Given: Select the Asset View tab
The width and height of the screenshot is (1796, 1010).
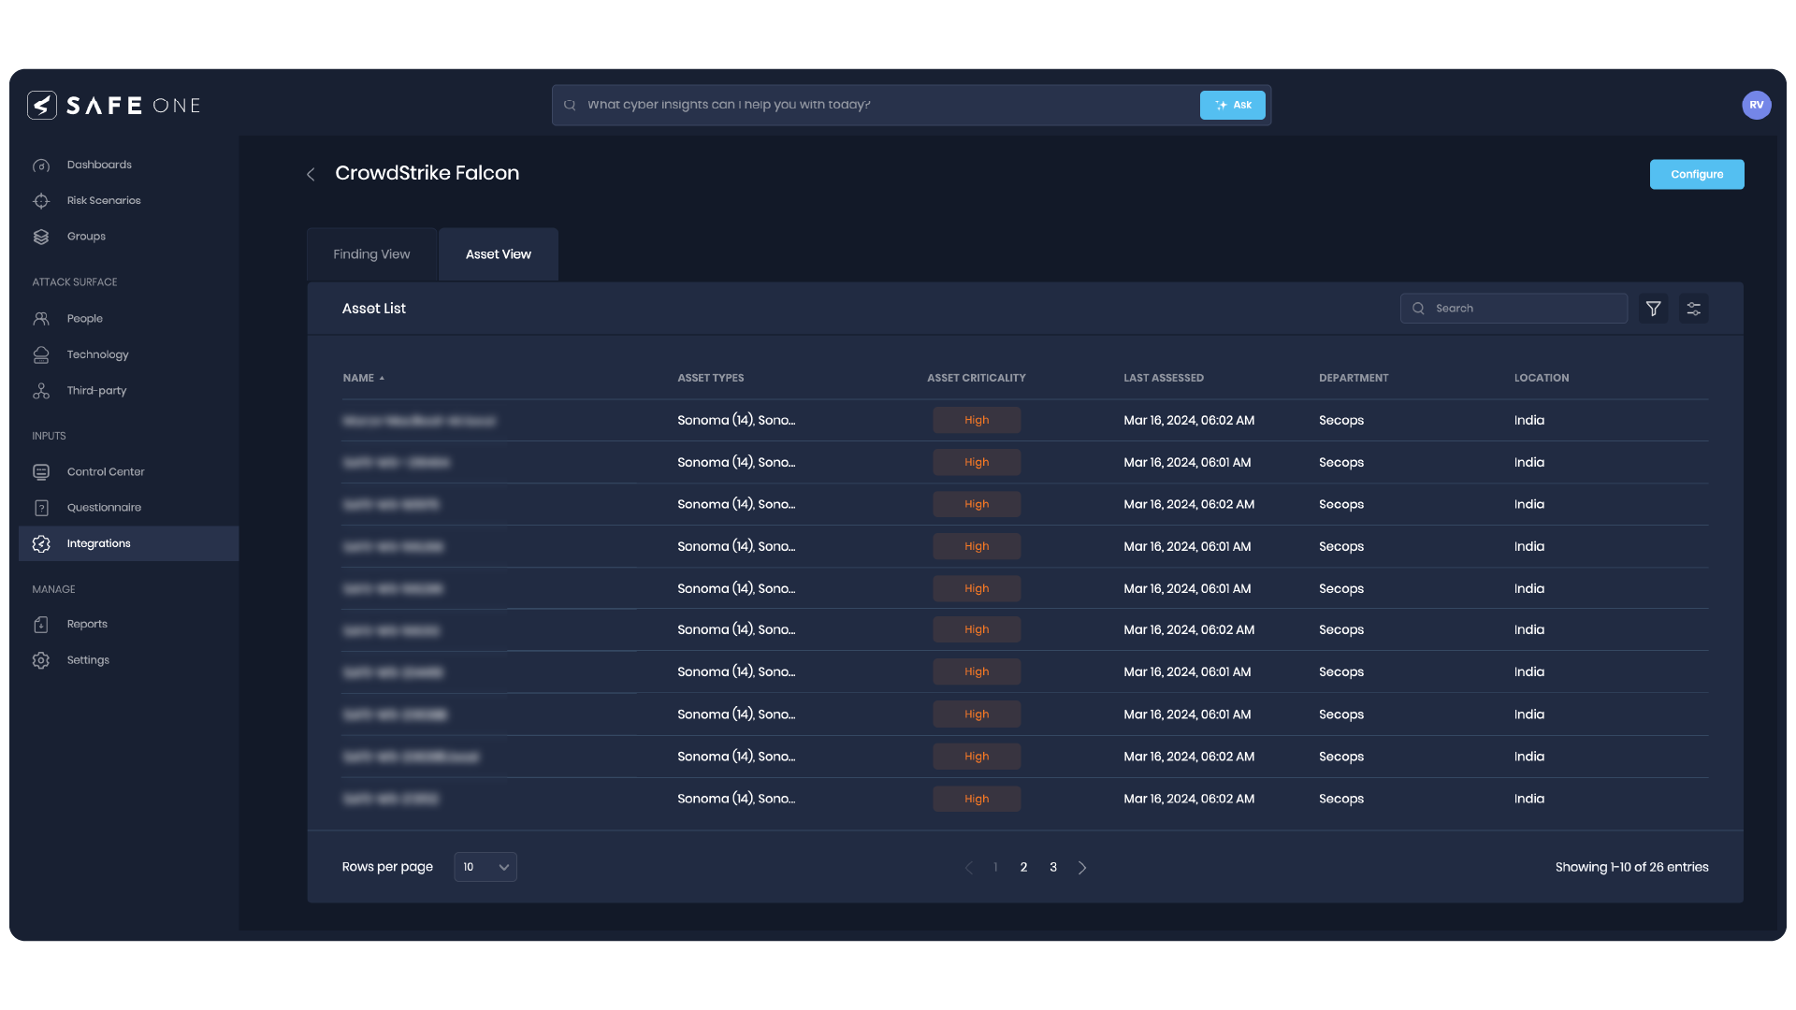Looking at the screenshot, I should [x=499, y=254].
